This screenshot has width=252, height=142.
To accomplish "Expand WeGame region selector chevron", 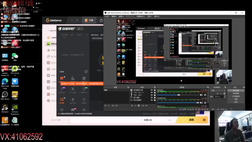I will [x=169, y=120].
